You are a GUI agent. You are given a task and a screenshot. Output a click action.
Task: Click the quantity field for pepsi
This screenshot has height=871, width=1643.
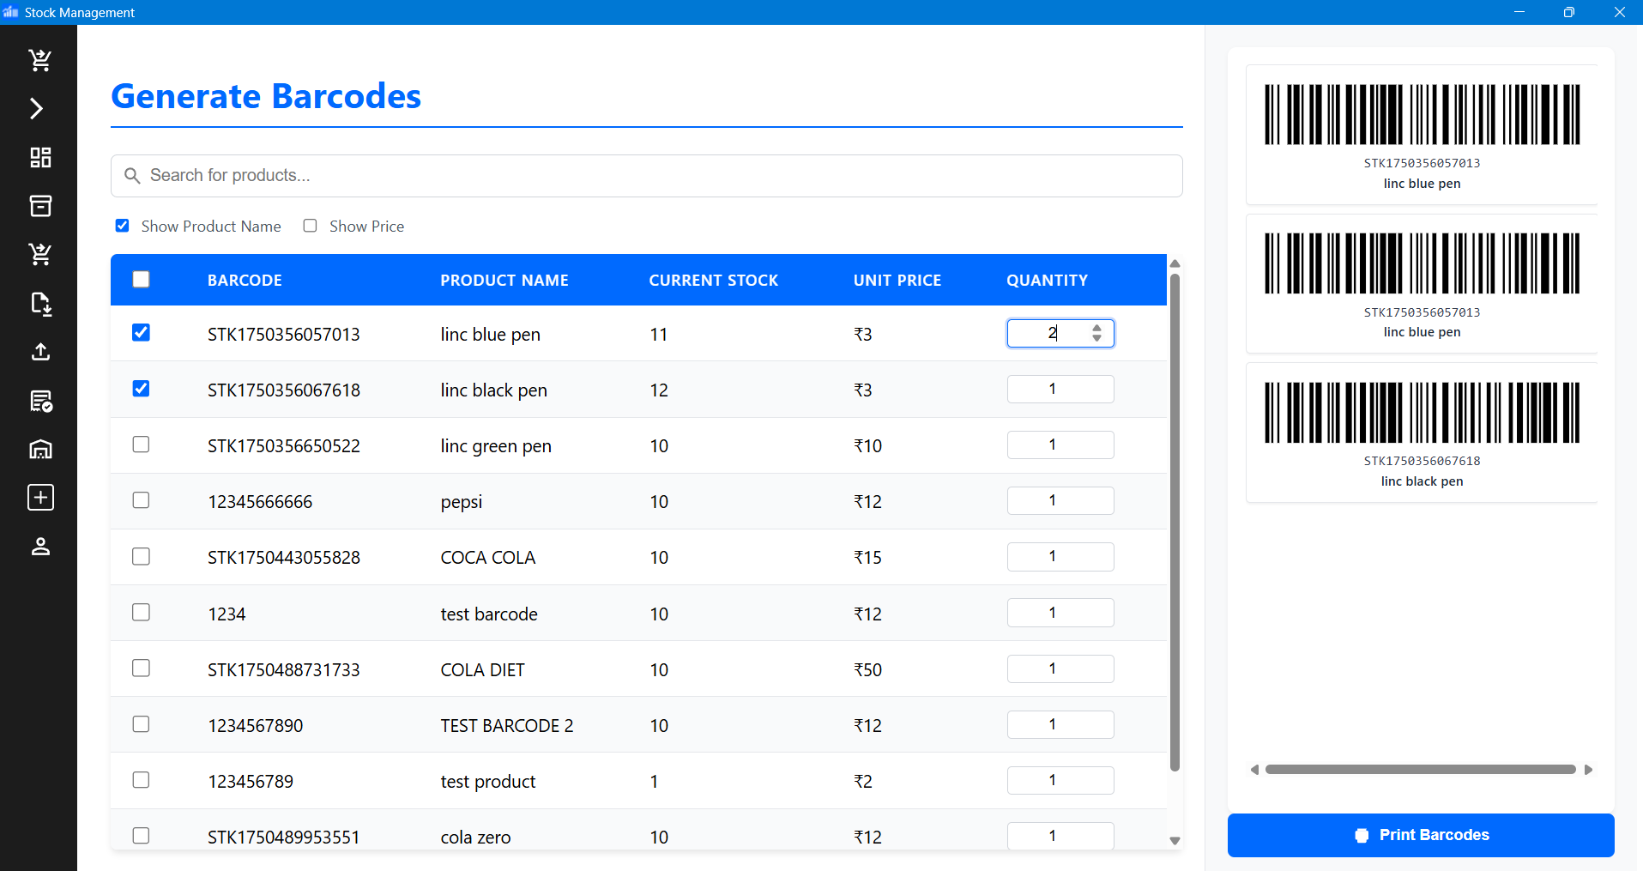(x=1060, y=501)
